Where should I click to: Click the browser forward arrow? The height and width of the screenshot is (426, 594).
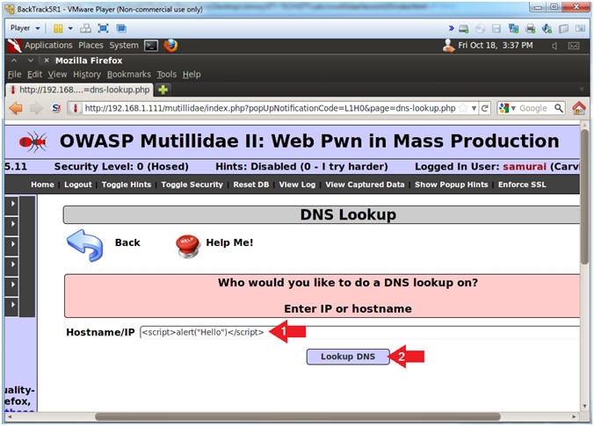[36, 108]
